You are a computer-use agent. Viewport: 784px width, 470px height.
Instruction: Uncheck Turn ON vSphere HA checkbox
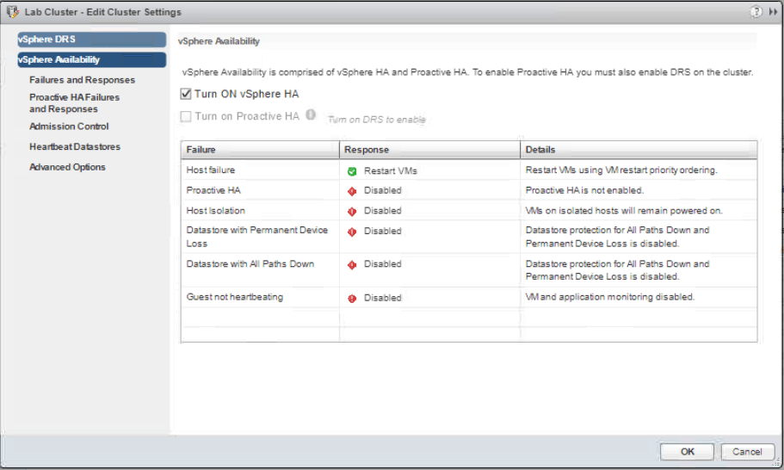pos(186,94)
